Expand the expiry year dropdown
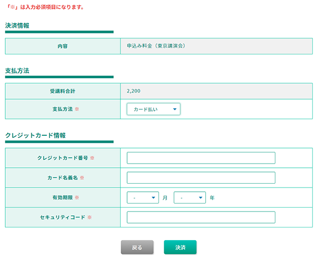 [x=190, y=198]
